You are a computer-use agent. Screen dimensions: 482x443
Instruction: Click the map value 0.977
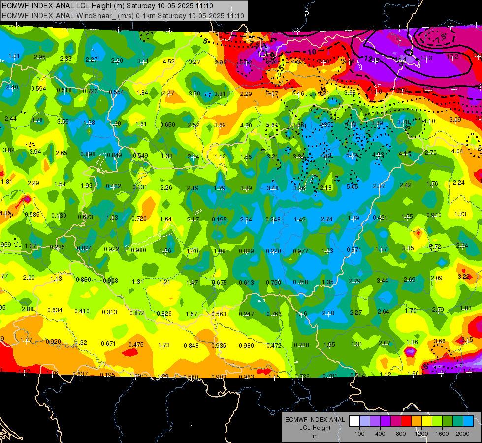301,251
